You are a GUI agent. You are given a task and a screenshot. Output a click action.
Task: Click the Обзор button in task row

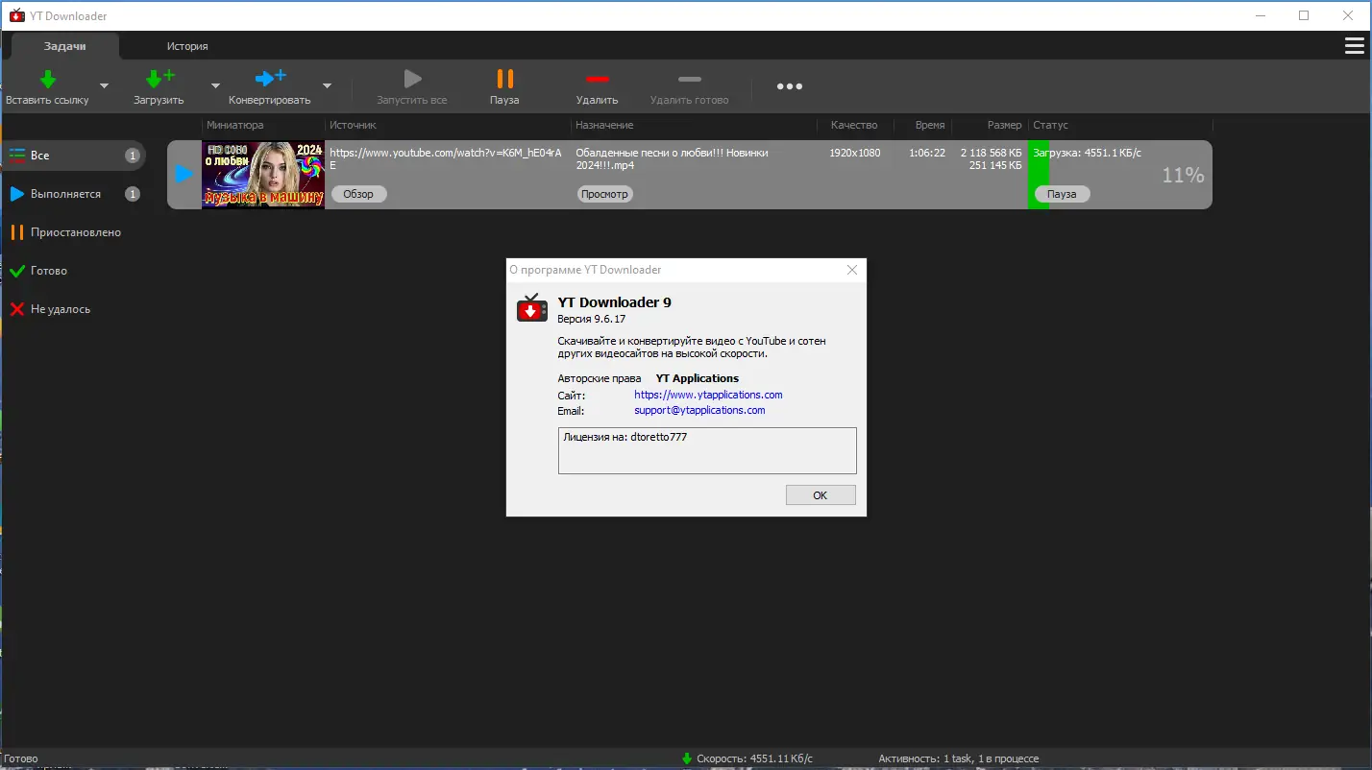(358, 194)
